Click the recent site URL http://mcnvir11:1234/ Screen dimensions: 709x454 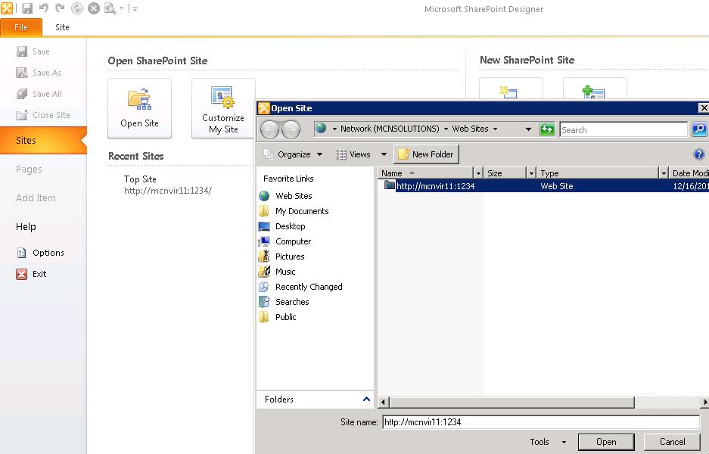tap(168, 191)
